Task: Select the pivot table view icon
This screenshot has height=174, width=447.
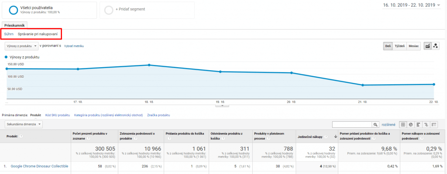Action: (434, 124)
